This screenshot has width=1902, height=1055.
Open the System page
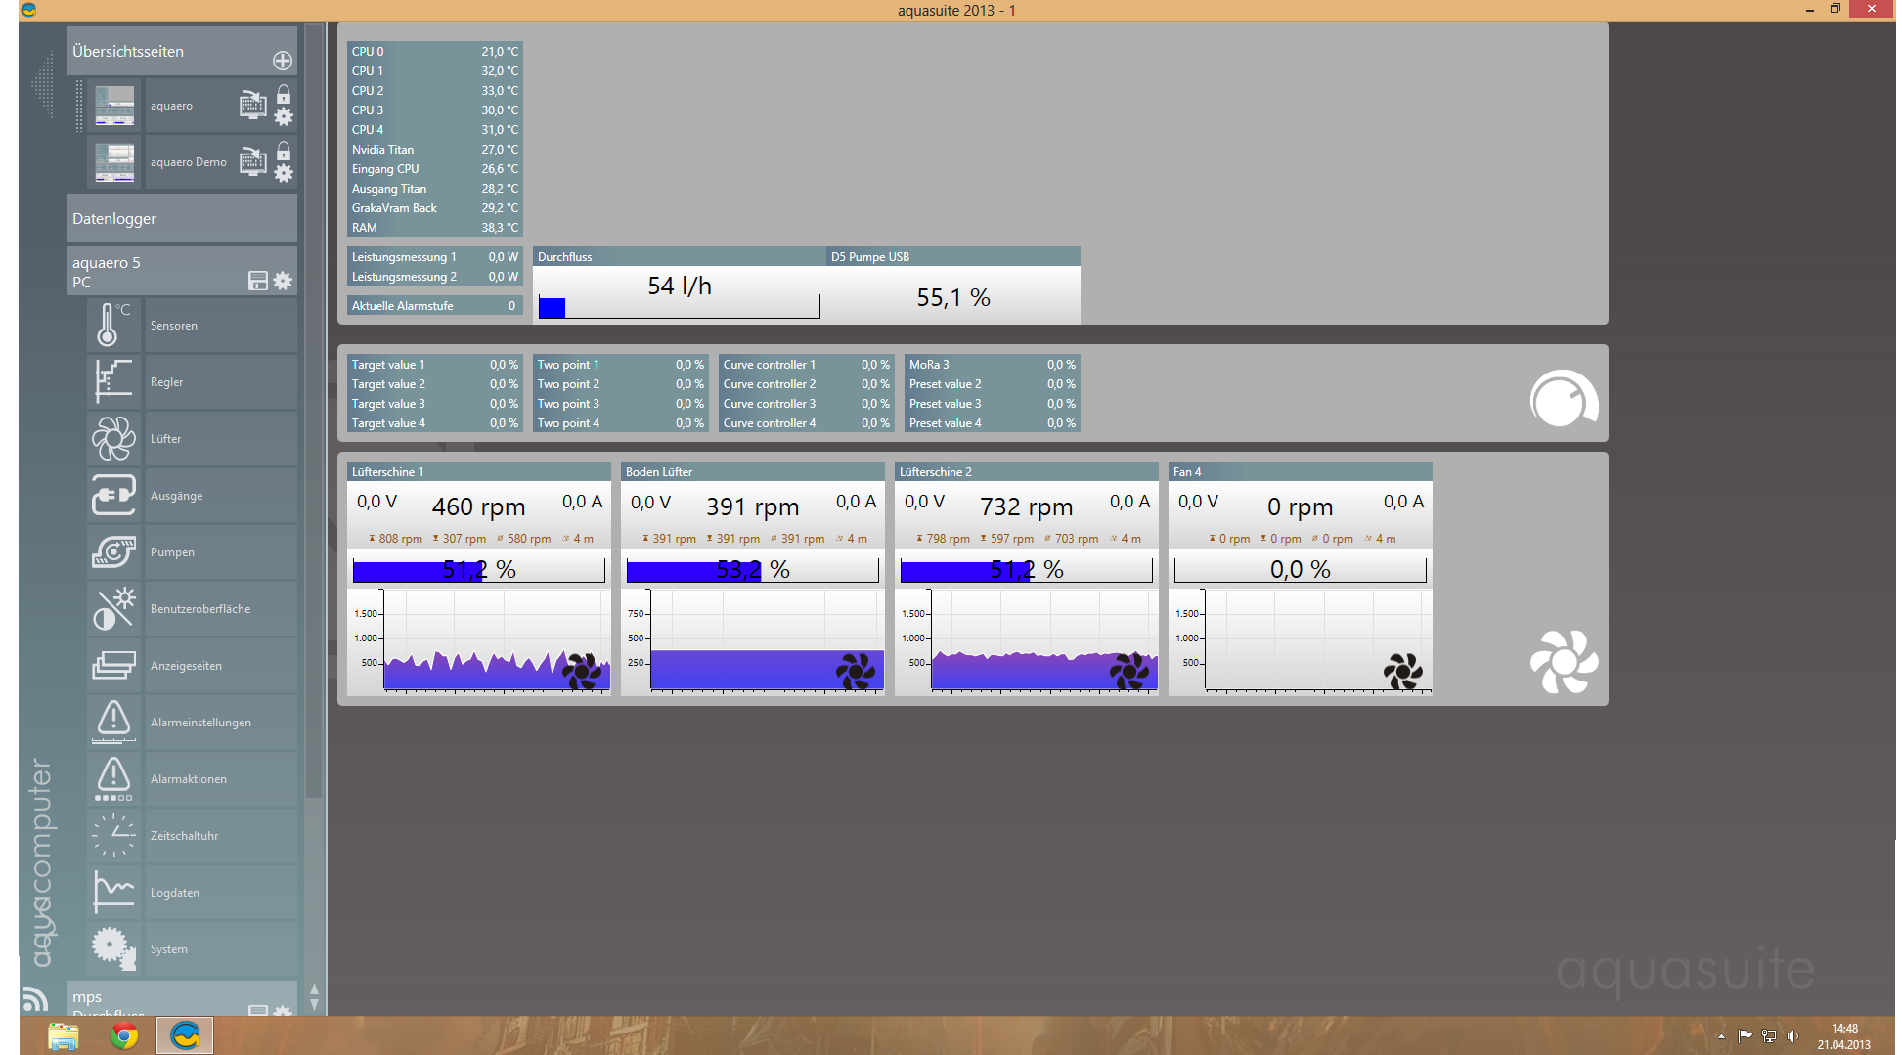(x=169, y=949)
